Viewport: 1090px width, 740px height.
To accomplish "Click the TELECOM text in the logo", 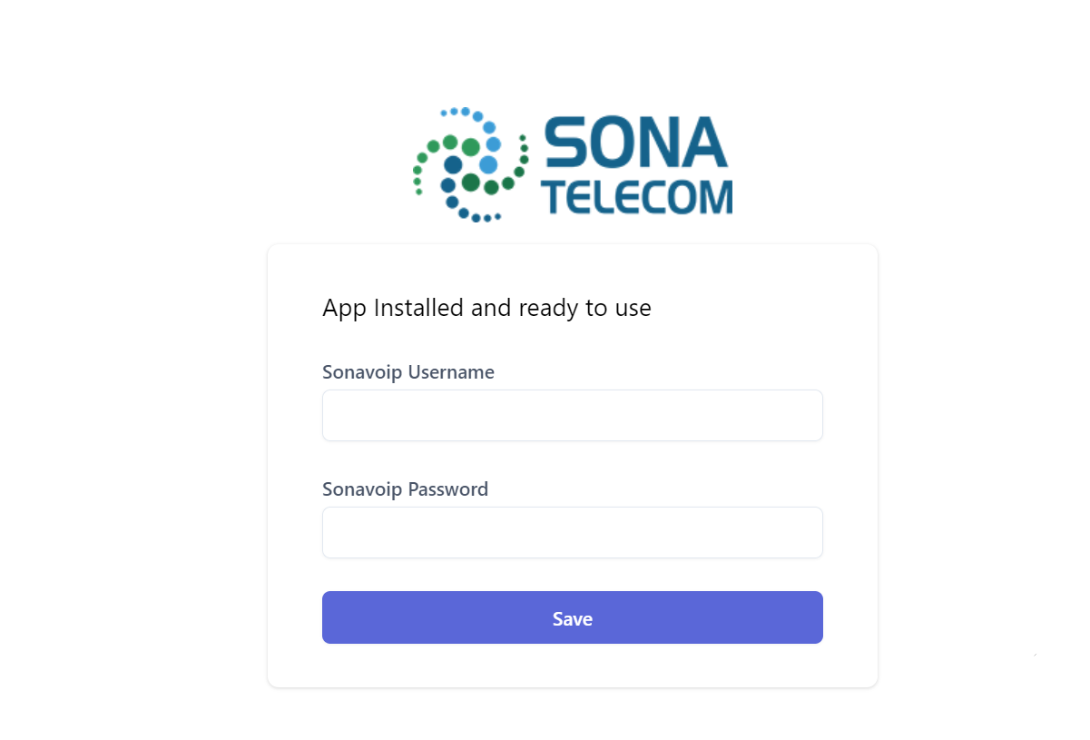I will 641,197.
